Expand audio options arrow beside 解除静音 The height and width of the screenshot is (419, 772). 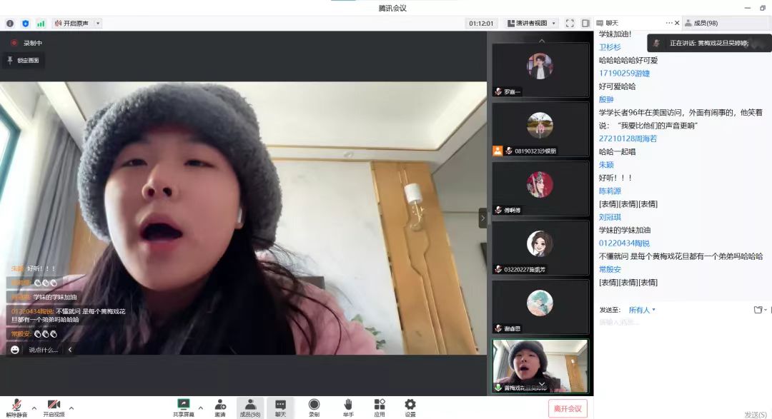click(34, 408)
